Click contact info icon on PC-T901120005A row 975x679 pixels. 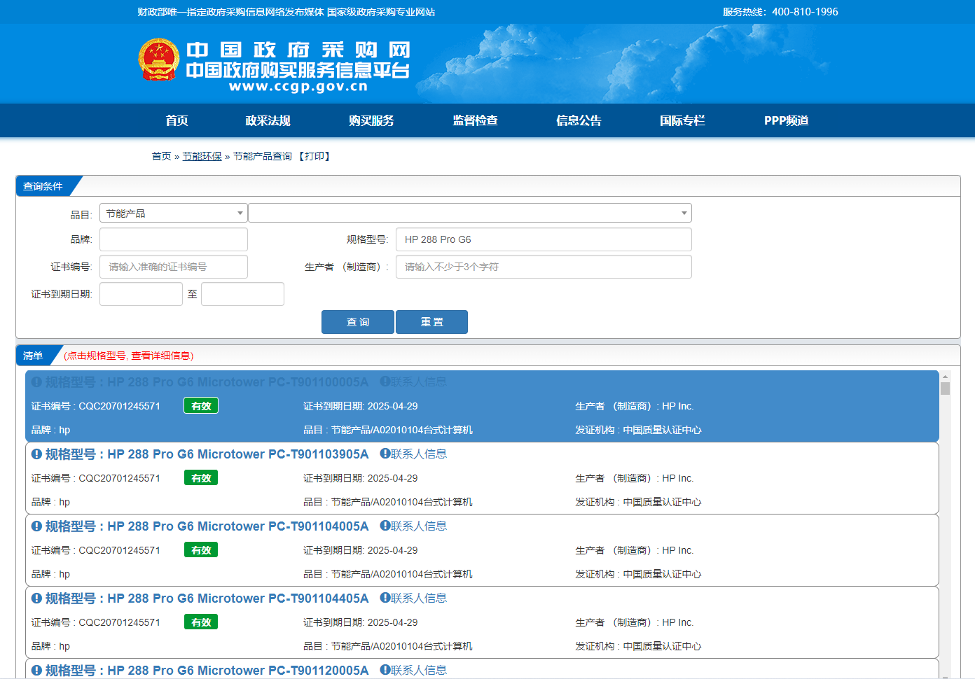tap(385, 670)
